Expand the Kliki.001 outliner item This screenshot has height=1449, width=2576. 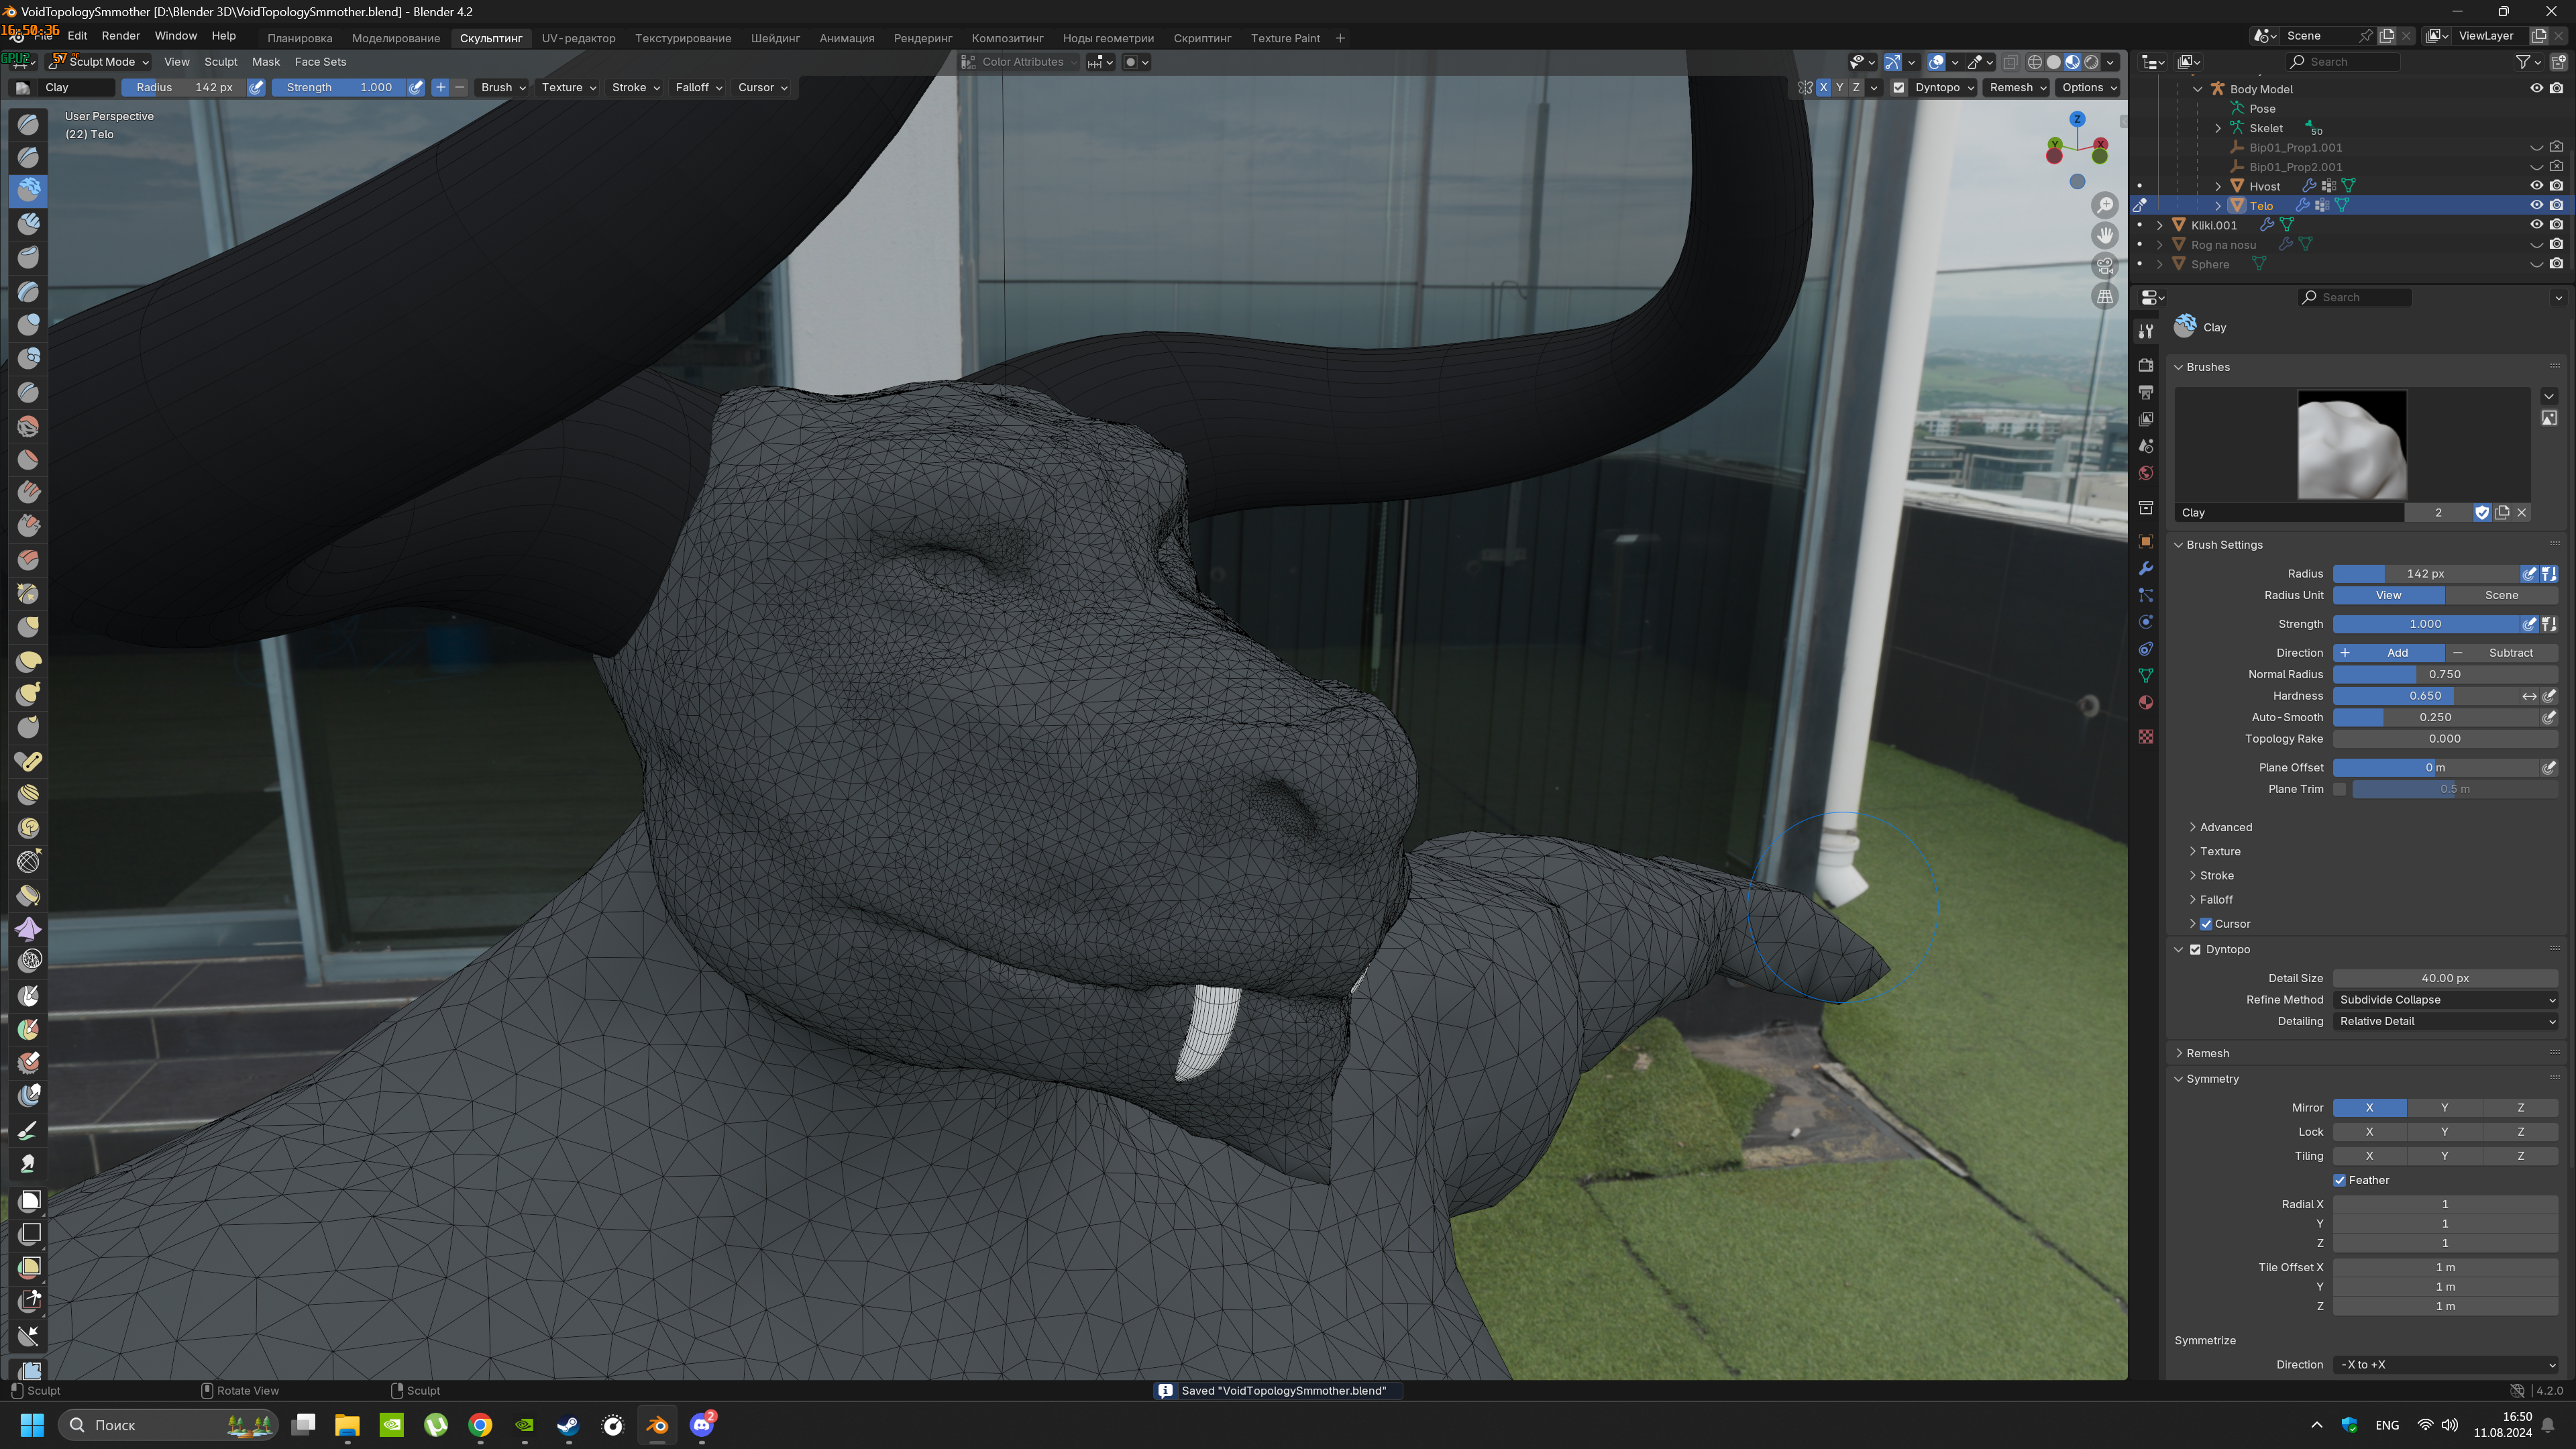pos(2160,225)
